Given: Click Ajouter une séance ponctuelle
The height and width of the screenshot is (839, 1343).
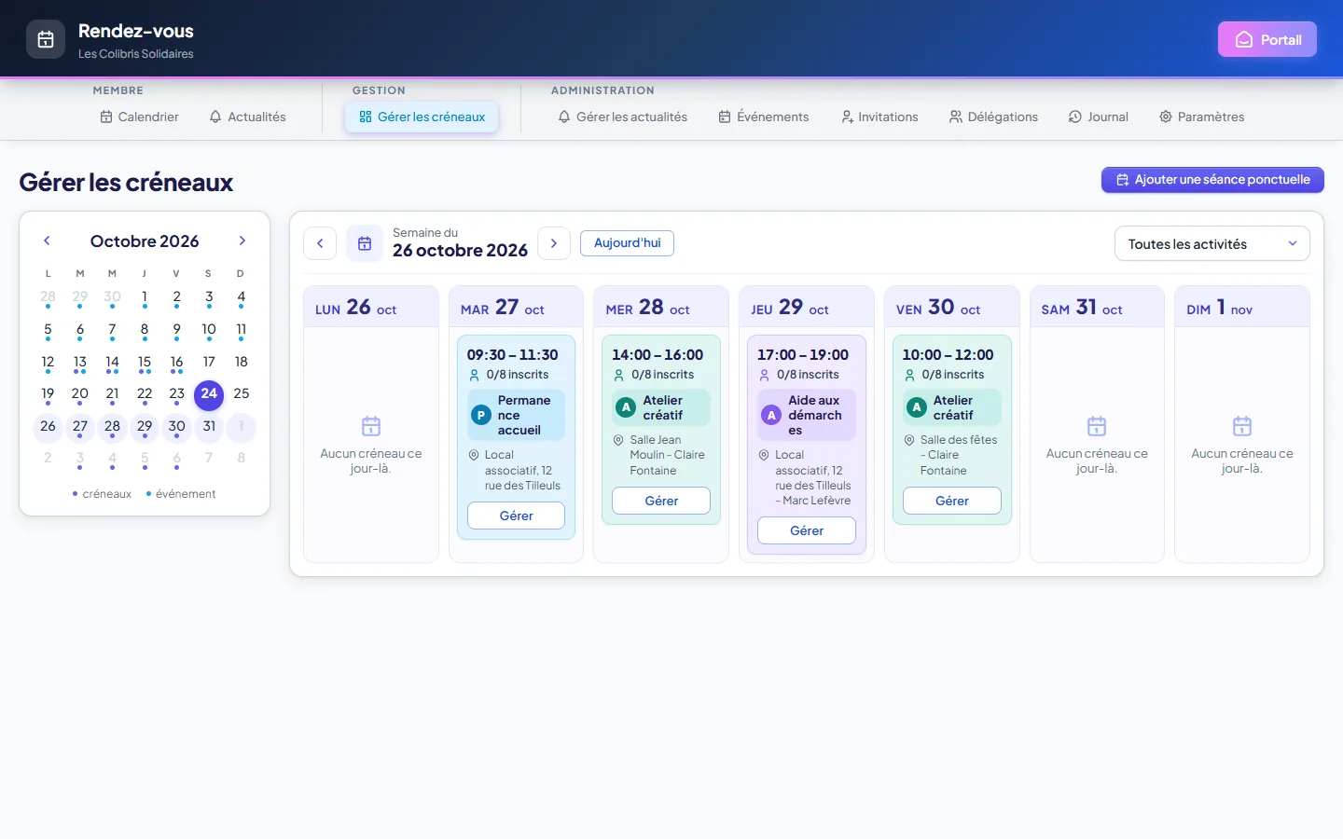Looking at the screenshot, I should coord(1212,180).
